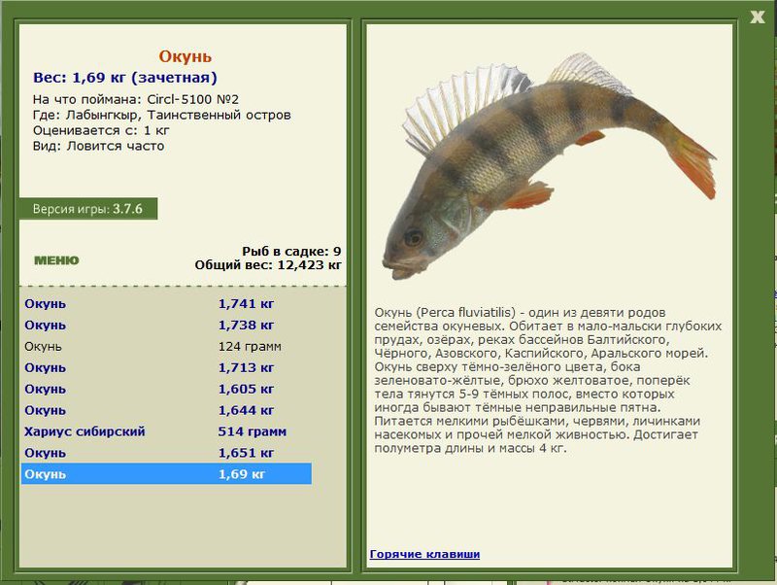777x585 pixels.
Task: Click the Оценивается с: 1 кг line
Action: tap(101, 130)
